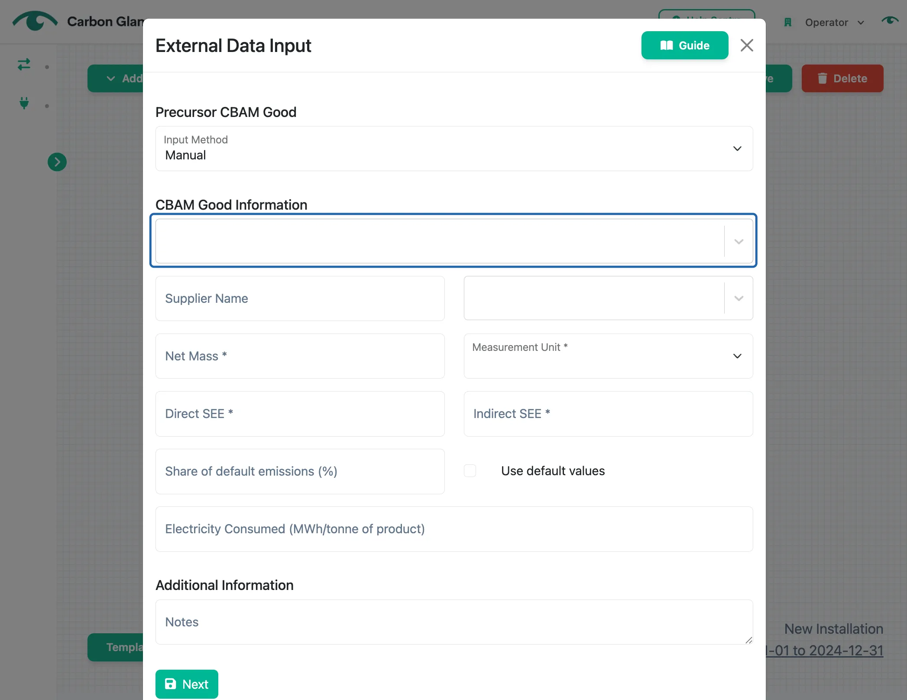Select the Indirect SEE input field
907x700 pixels.
pyautogui.click(x=608, y=414)
